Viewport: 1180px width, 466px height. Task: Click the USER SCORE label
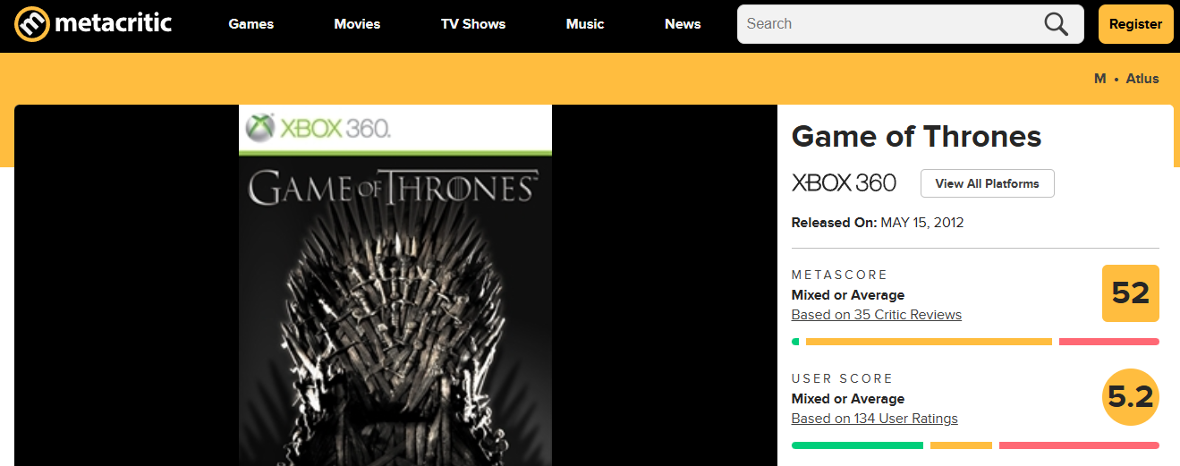pyautogui.click(x=843, y=378)
